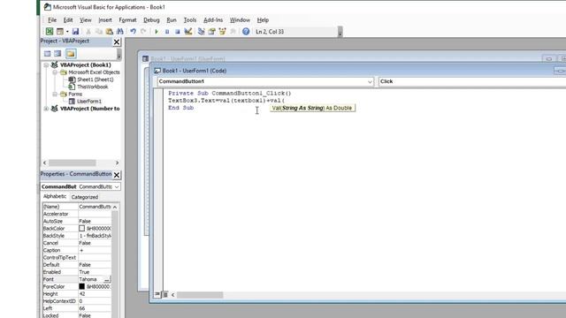Click the Break pause icon
This screenshot has height=318, width=566.
click(x=167, y=32)
